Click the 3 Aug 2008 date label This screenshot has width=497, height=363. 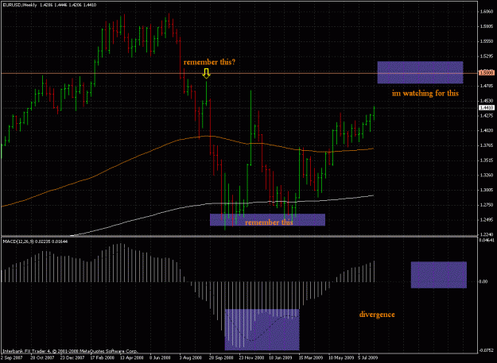click(189, 358)
